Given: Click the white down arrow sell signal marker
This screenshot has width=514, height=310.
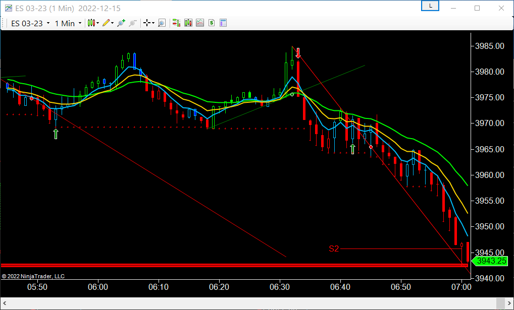Looking at the screenshot, I should 298,53.
